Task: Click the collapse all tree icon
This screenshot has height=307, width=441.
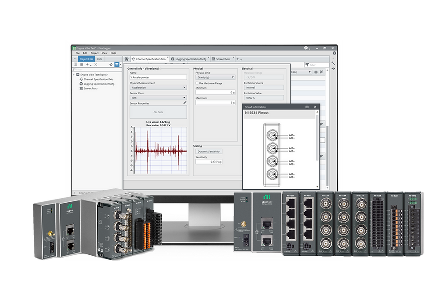Action: pyautogui.click(x=81, y=65)
